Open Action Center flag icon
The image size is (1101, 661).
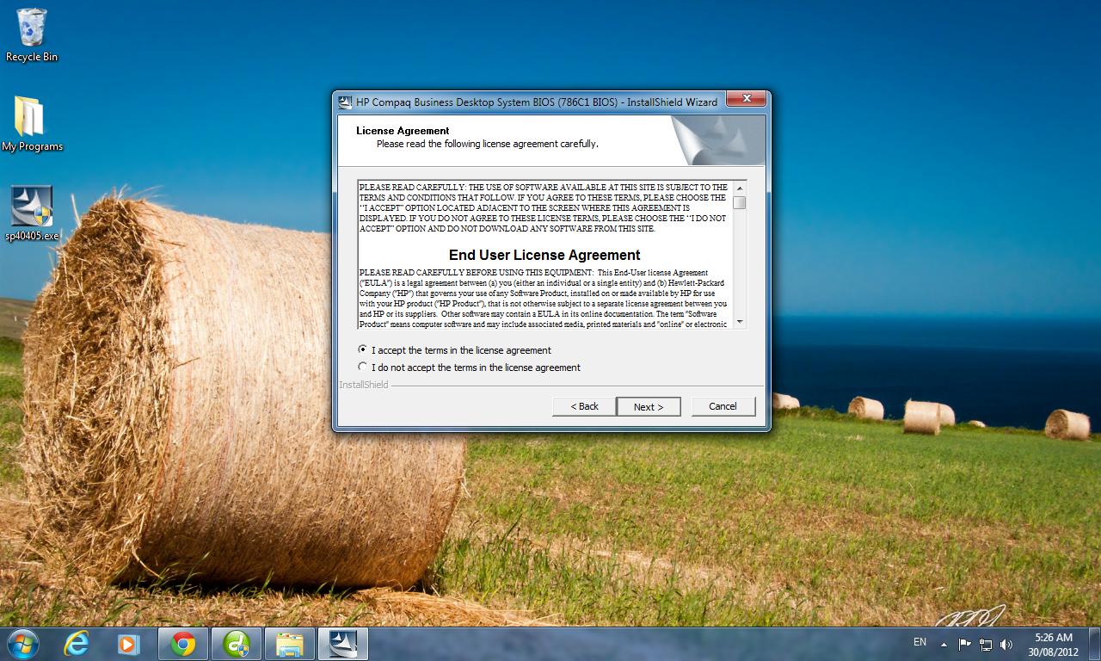coord(964,644)
